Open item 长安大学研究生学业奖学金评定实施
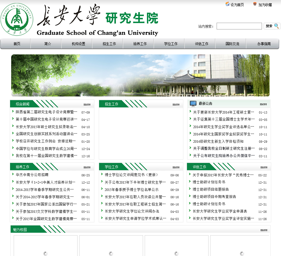Viewport: 281px width, 256px height. tap(223, 219)
